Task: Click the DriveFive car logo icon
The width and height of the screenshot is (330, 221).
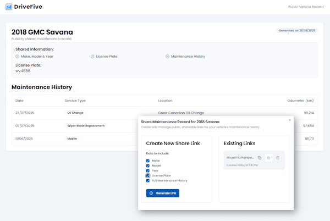Action: pyautogui.click(x=9, y=7)
